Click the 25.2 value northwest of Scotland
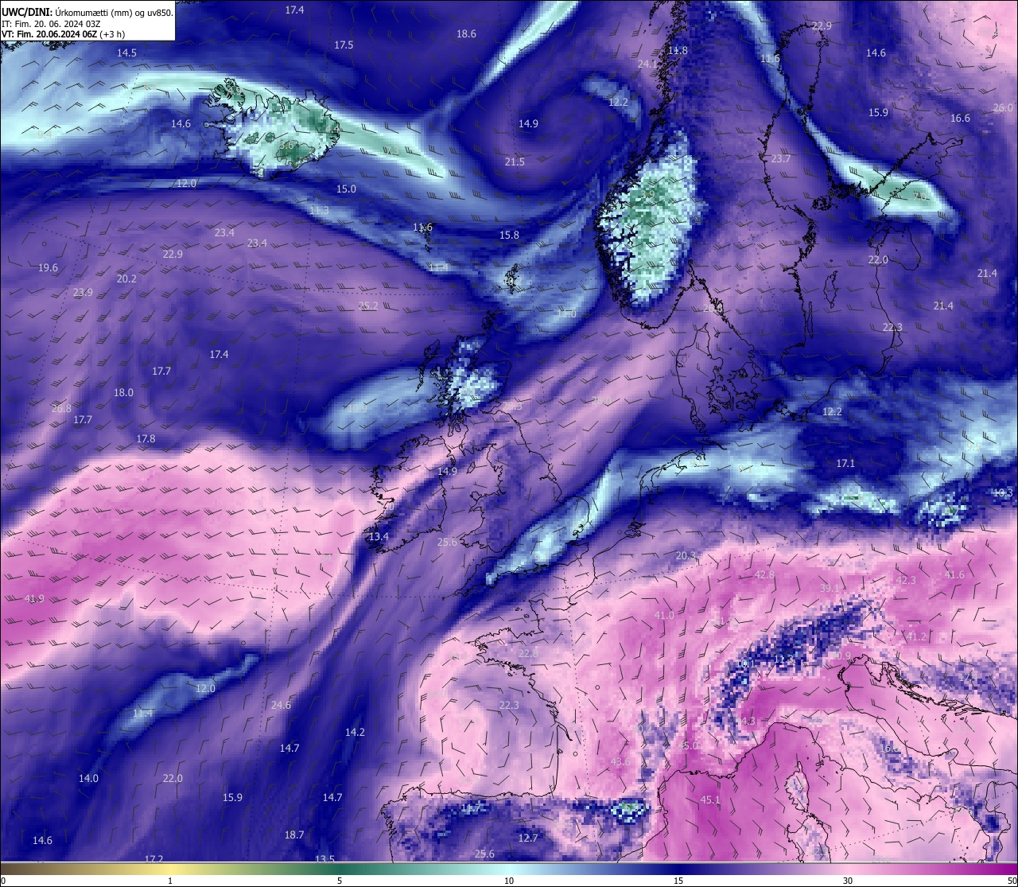Viewport: 1018px width, 887px height. coord(368,306)
